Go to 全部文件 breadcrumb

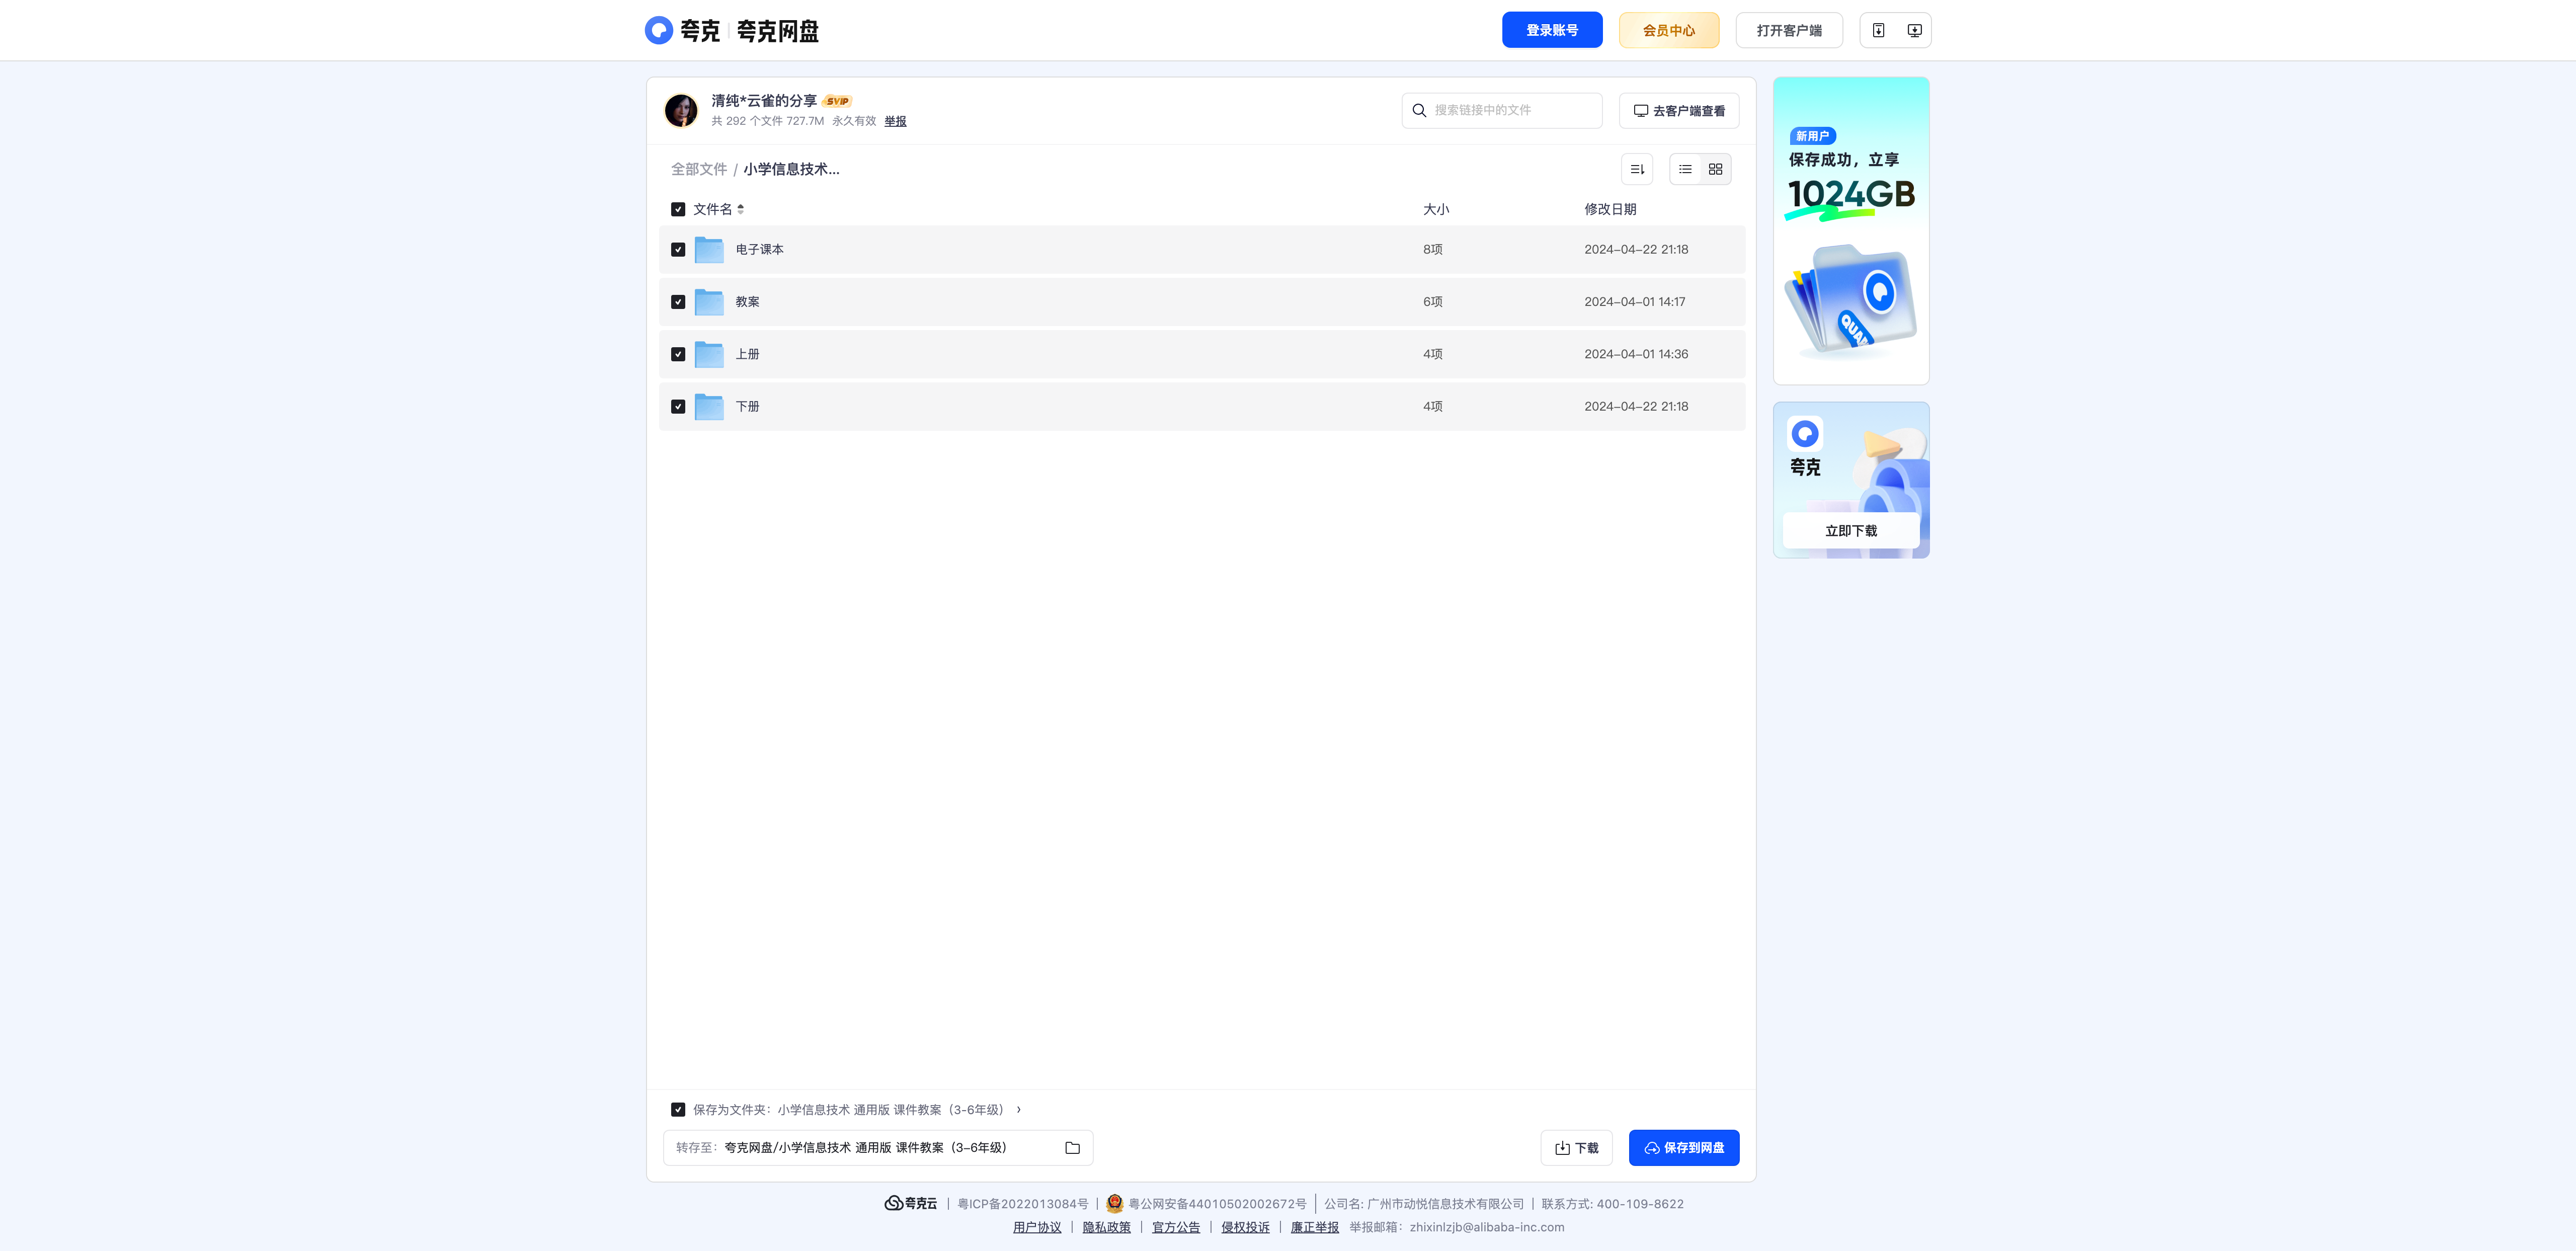click(x=699, y=169)
